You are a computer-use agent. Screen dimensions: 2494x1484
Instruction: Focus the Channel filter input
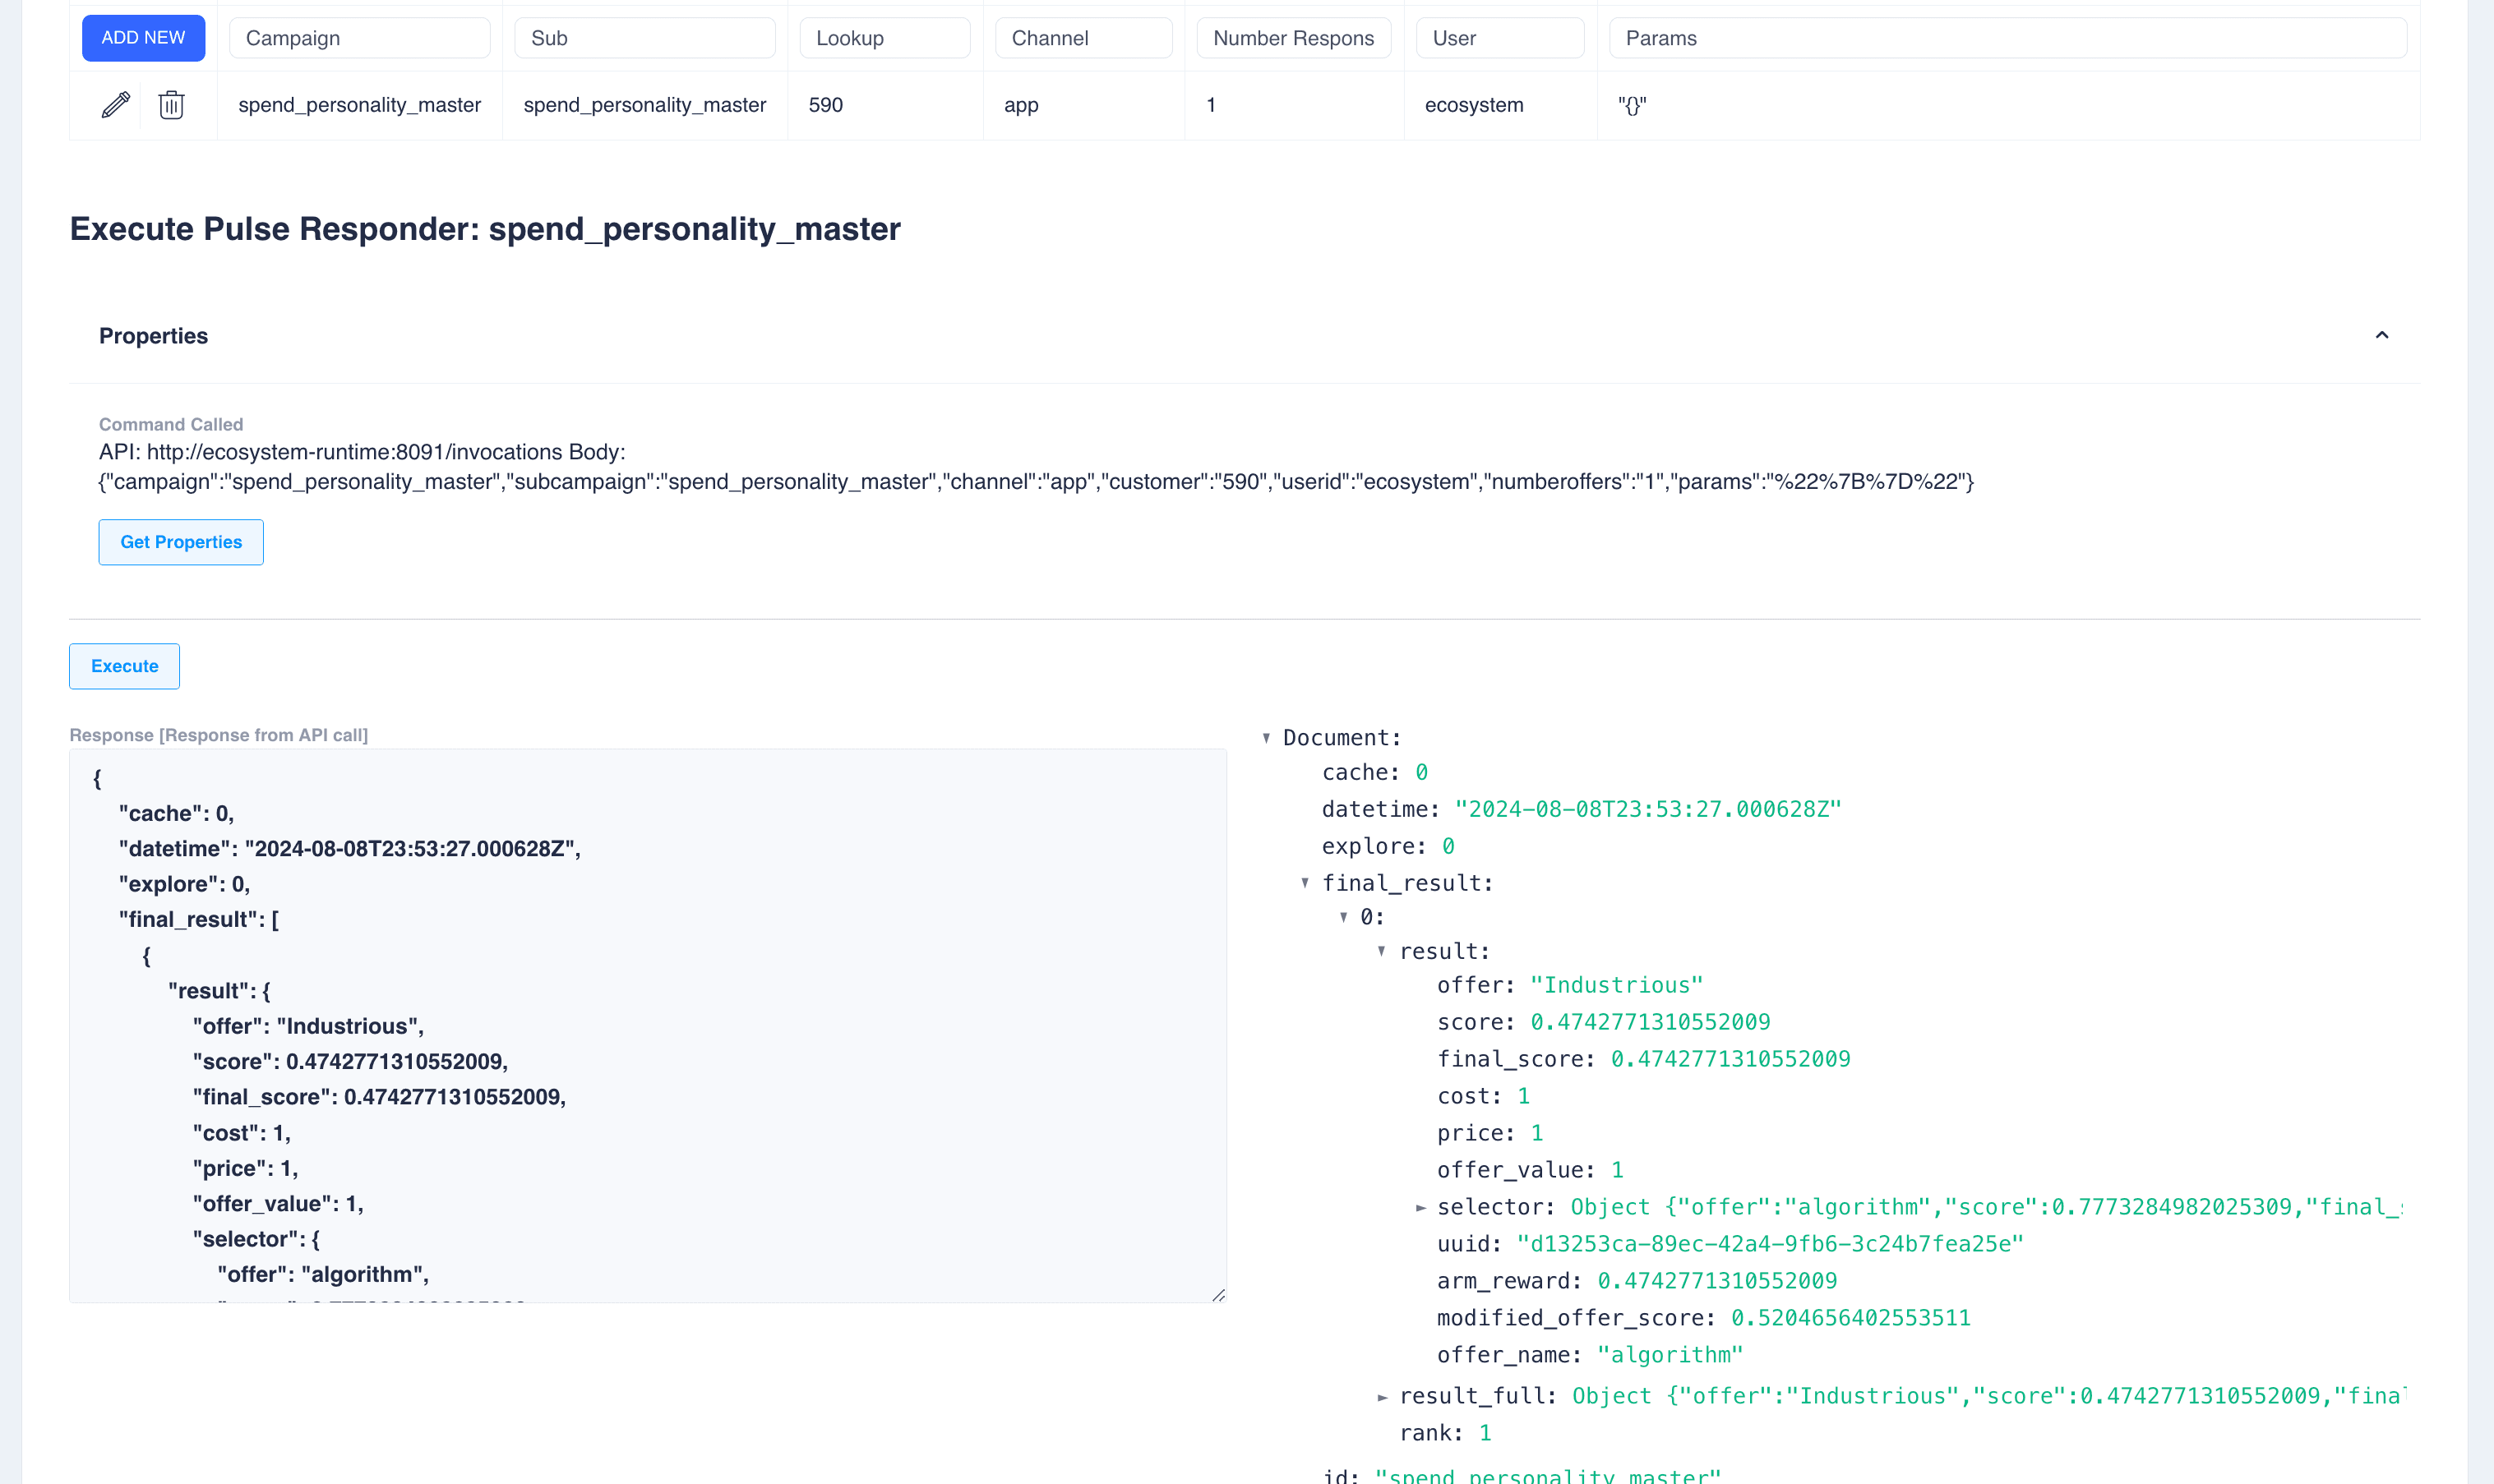pyautogui.click(x=1083, y=38)
